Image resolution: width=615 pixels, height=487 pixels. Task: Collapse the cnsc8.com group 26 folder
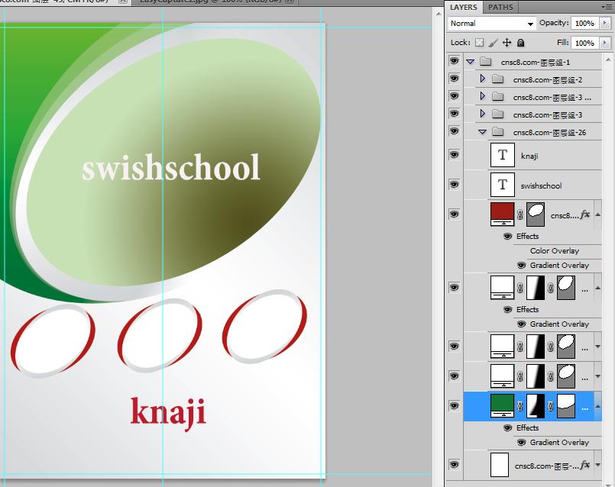pyautogui.click(x=482, y=132)
